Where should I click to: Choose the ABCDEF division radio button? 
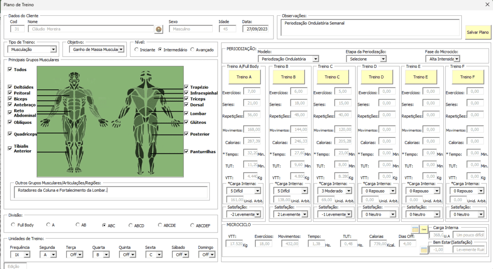pos(192,225)
